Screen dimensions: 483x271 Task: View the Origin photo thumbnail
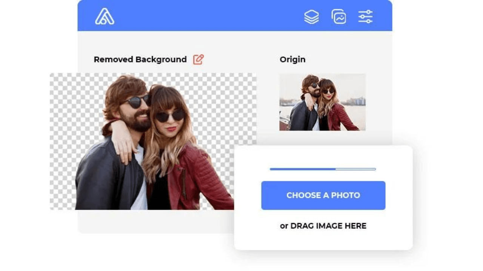(323, 102)
